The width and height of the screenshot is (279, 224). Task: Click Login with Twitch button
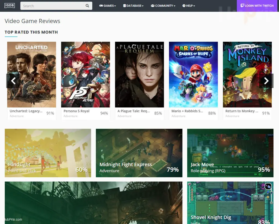click(257, 6)
